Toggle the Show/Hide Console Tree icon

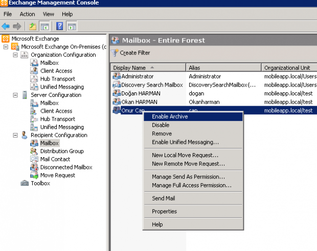coord(44,26)
